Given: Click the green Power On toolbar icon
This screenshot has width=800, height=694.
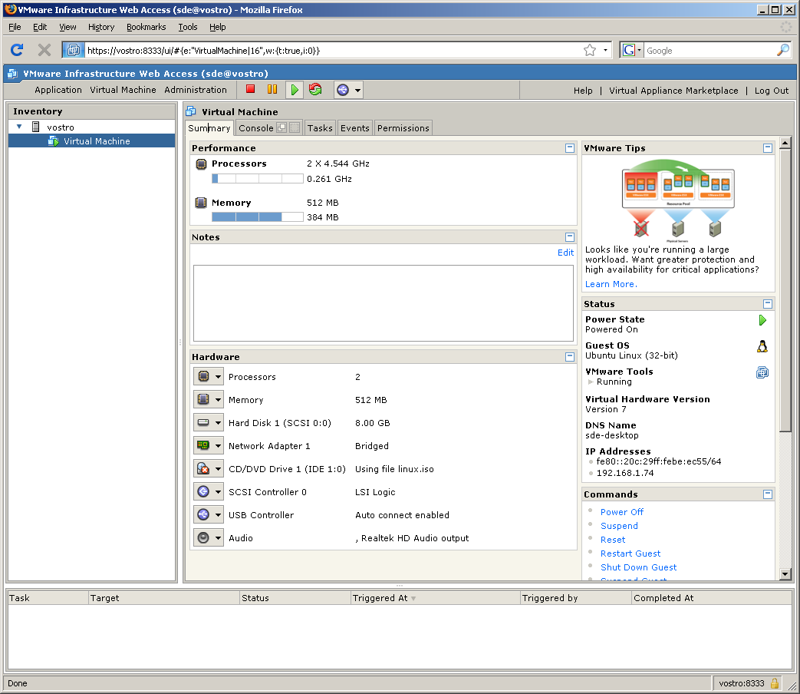Looking at the screenshot, I should click(295, 90).
